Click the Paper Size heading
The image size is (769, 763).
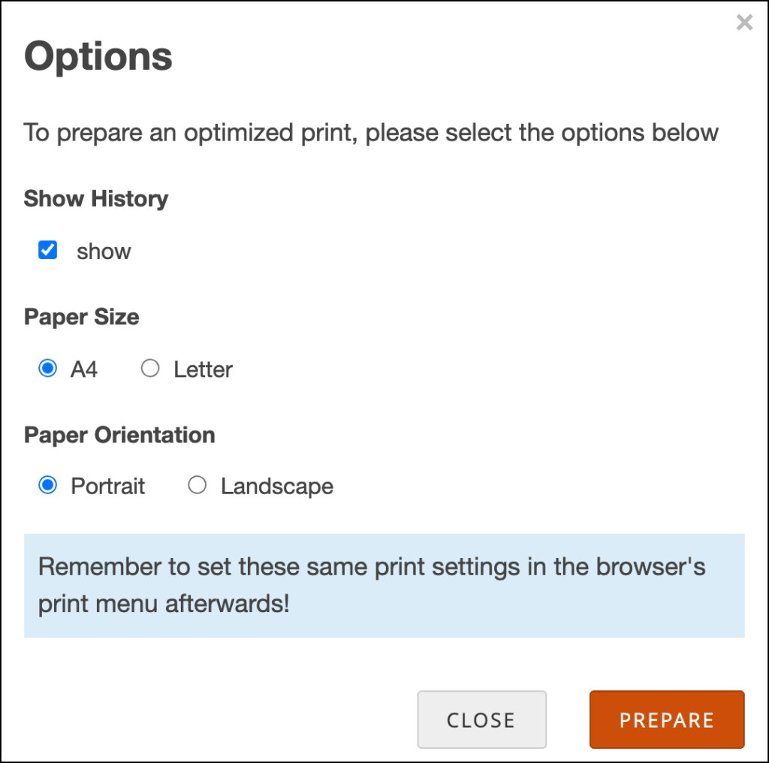click(81, 317)
